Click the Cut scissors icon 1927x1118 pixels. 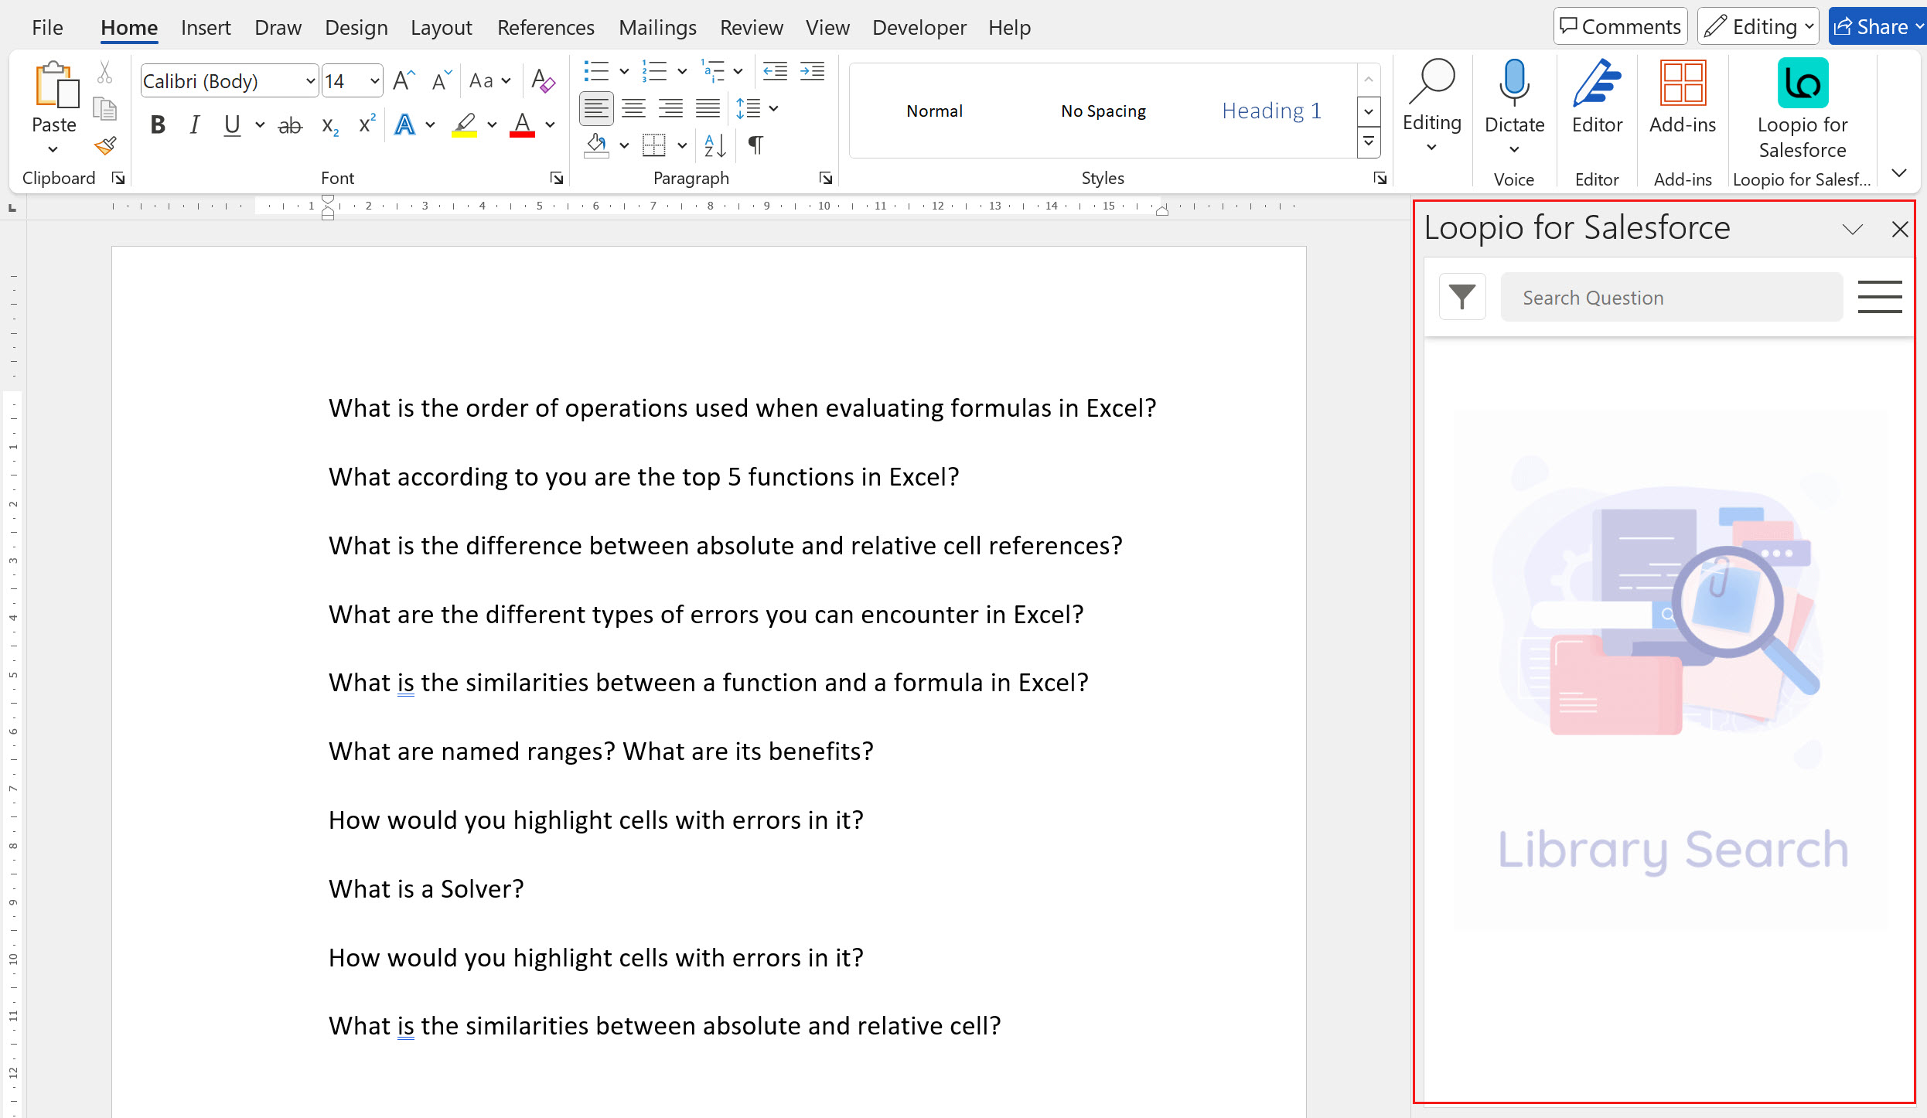pos(105,73)
